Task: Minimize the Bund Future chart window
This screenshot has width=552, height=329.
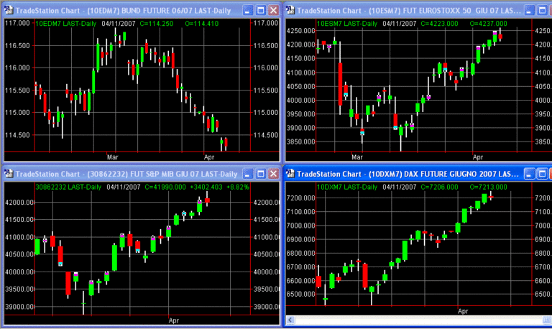Action: 247,10
